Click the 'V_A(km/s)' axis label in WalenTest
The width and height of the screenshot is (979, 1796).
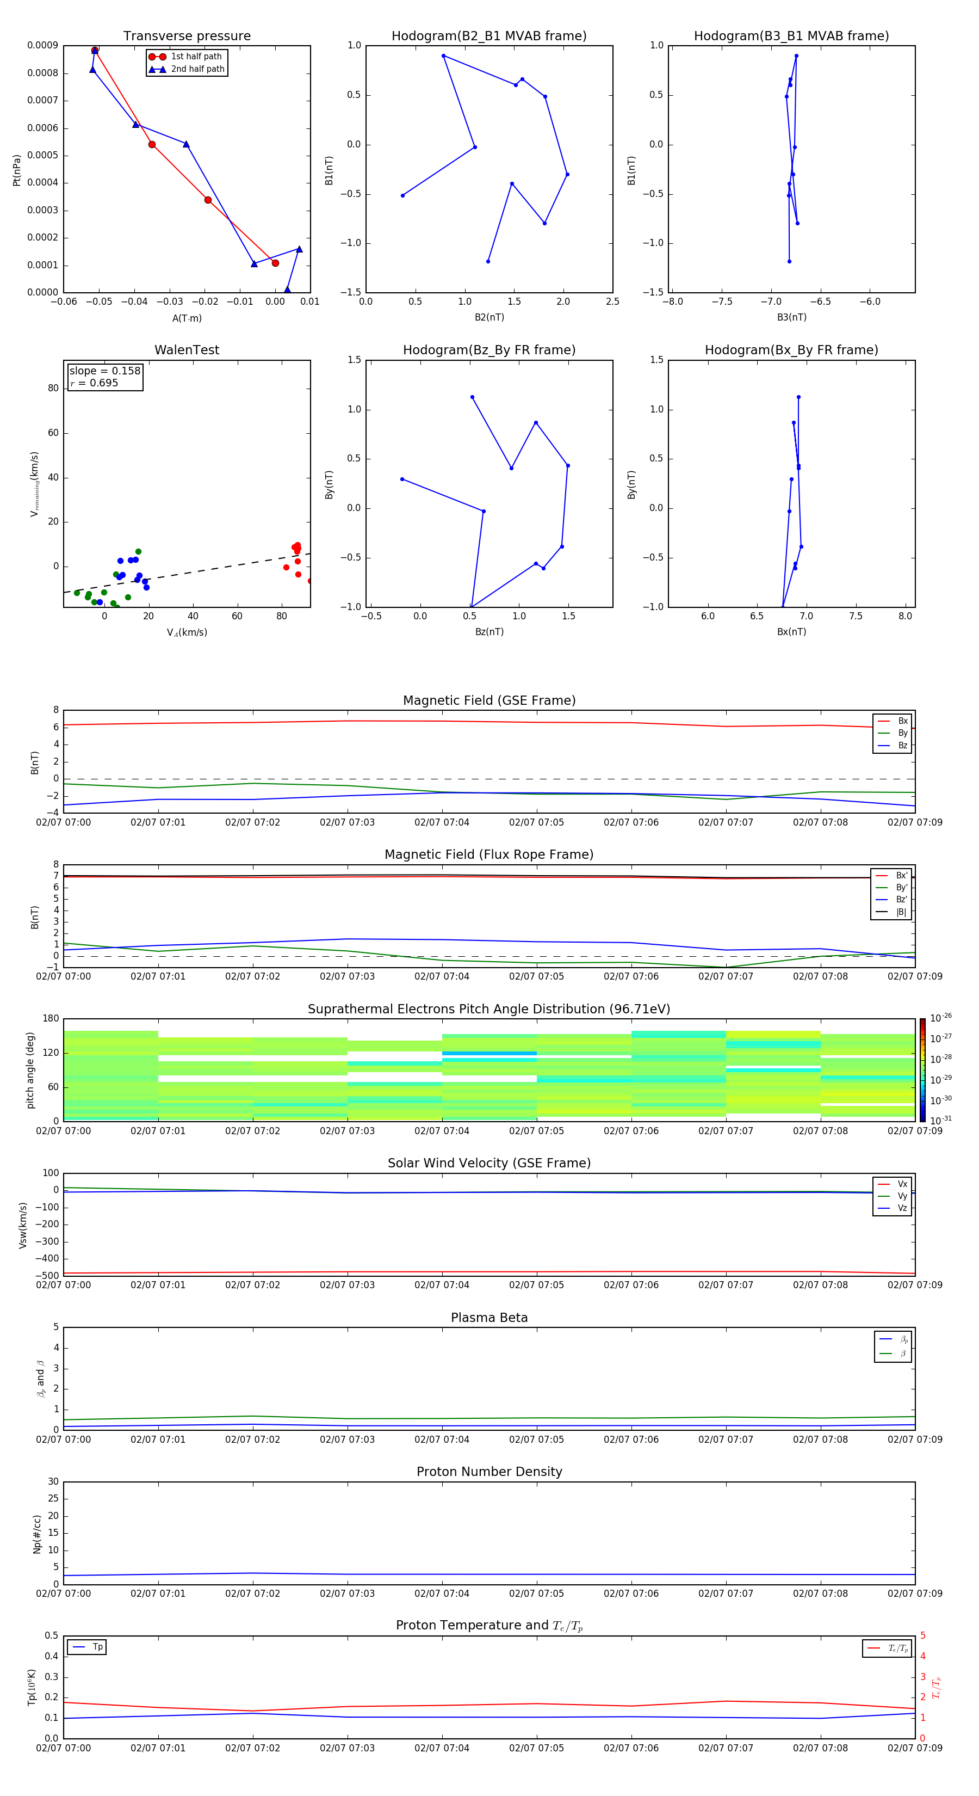(187, 632)
